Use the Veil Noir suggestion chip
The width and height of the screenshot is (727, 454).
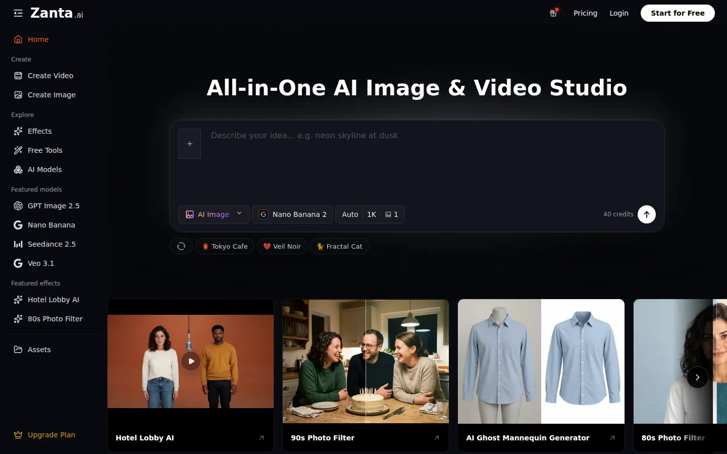point(282,246)
